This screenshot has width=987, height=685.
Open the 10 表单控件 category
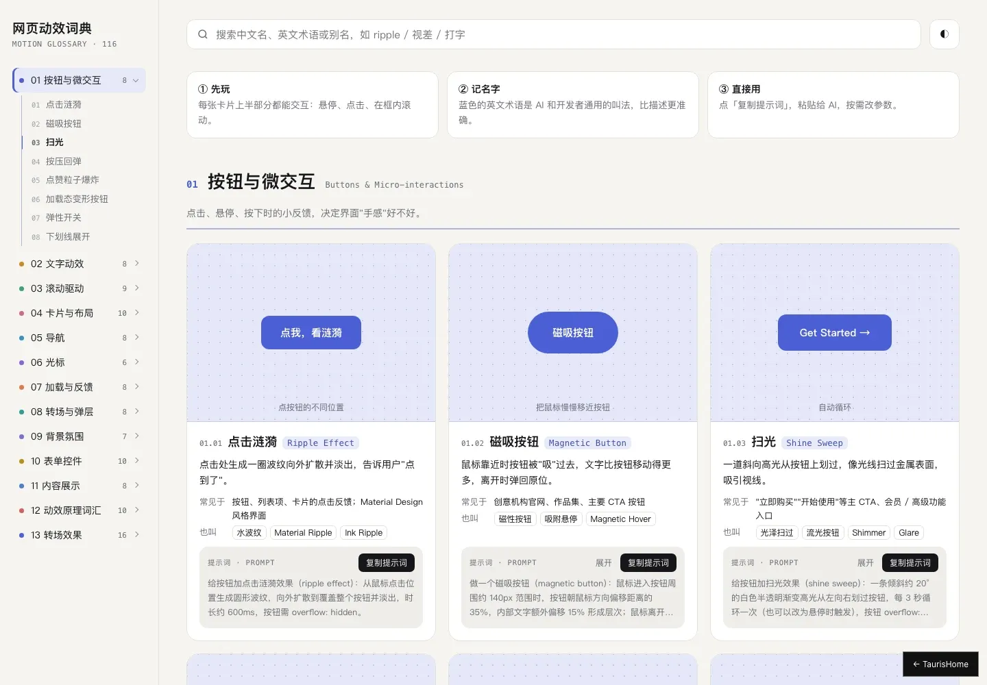coord(80,461)
